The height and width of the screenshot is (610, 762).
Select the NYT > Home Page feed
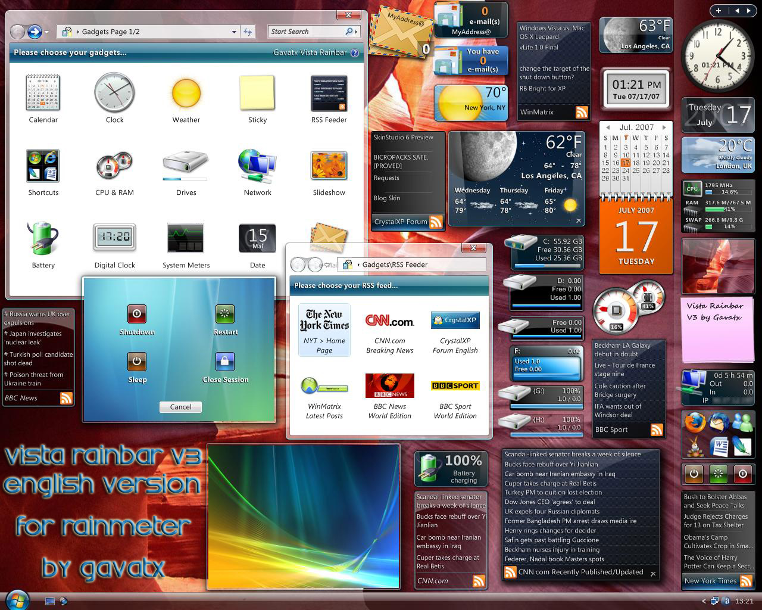click(324, 329)
